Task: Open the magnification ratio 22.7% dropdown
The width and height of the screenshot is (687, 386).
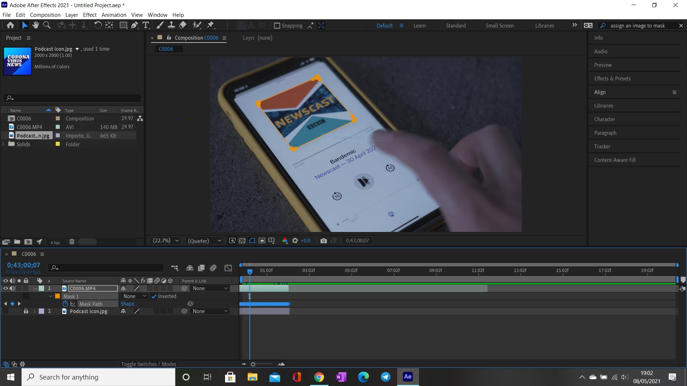Action: tap(166, 241)
